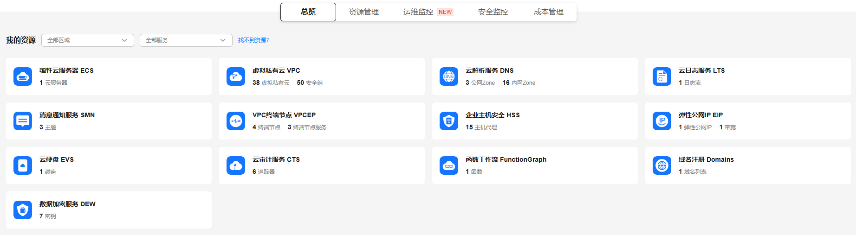Click the 弹性公网IP EIP title
This screenshot has width=856, height=235.
coord(701,115)
